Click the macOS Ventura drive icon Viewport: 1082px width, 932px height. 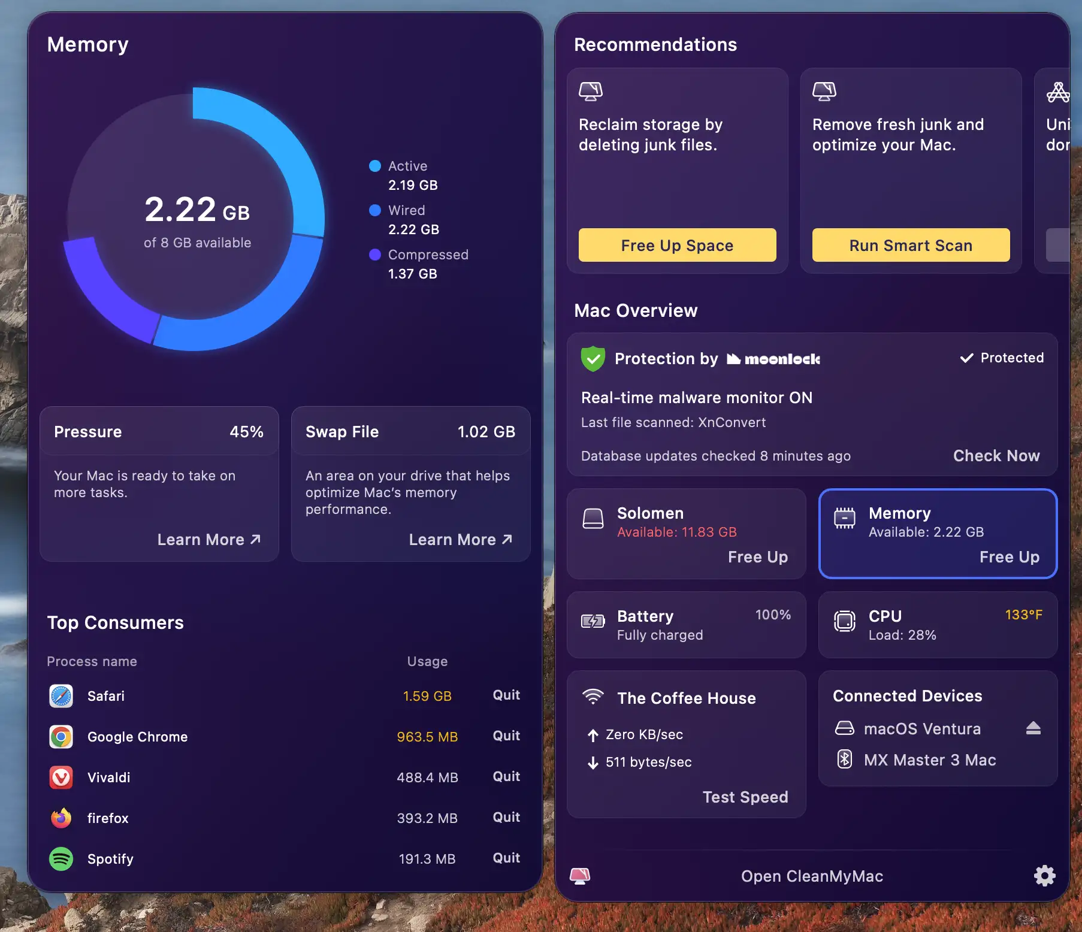845,728
